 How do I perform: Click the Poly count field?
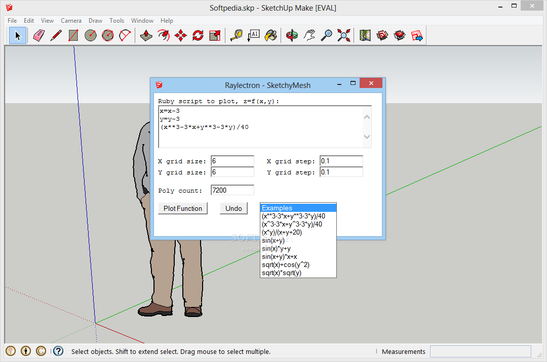[232, 190]
